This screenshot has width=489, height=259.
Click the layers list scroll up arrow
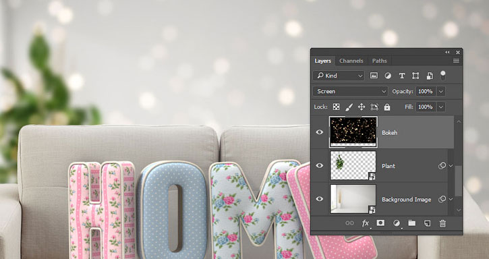click(x=458, y=121)
